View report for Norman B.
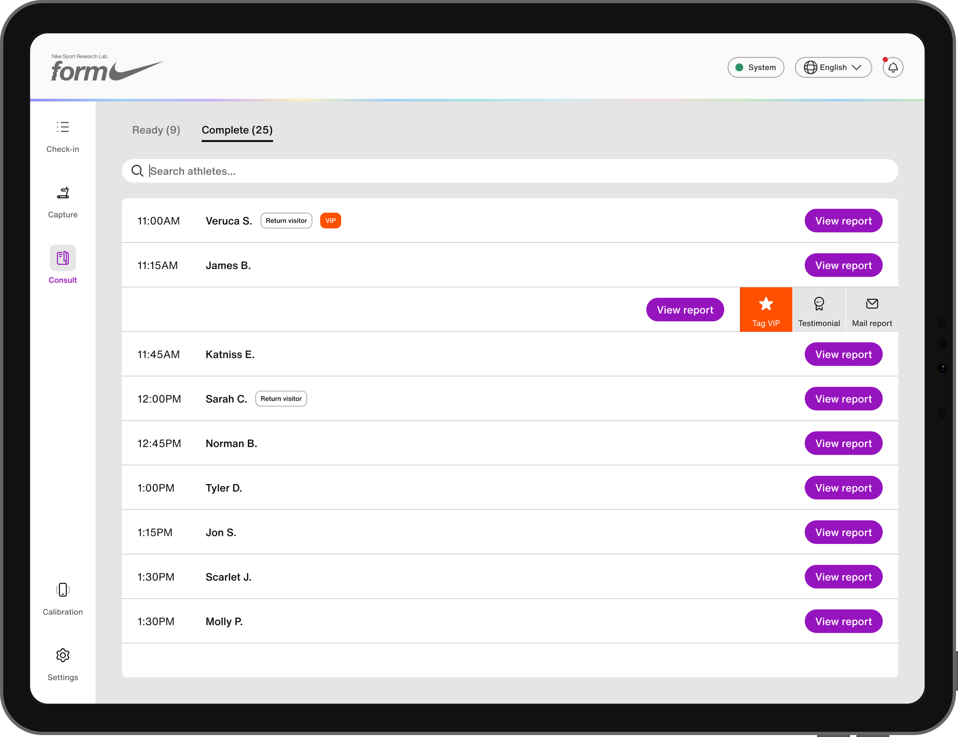The height and width of the screenshot is (737, 958). [x=843, y=443]
